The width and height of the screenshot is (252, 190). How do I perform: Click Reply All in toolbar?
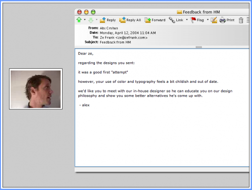(130, 20)
